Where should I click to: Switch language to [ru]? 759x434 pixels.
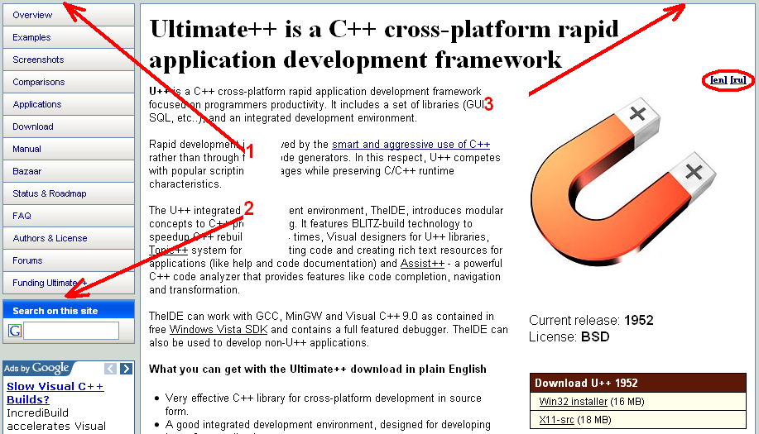point(738,79)
